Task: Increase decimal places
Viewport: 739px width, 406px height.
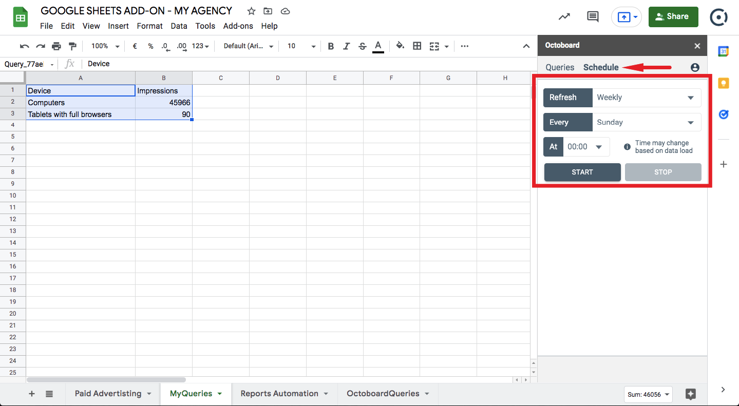Action: point(181,46)
